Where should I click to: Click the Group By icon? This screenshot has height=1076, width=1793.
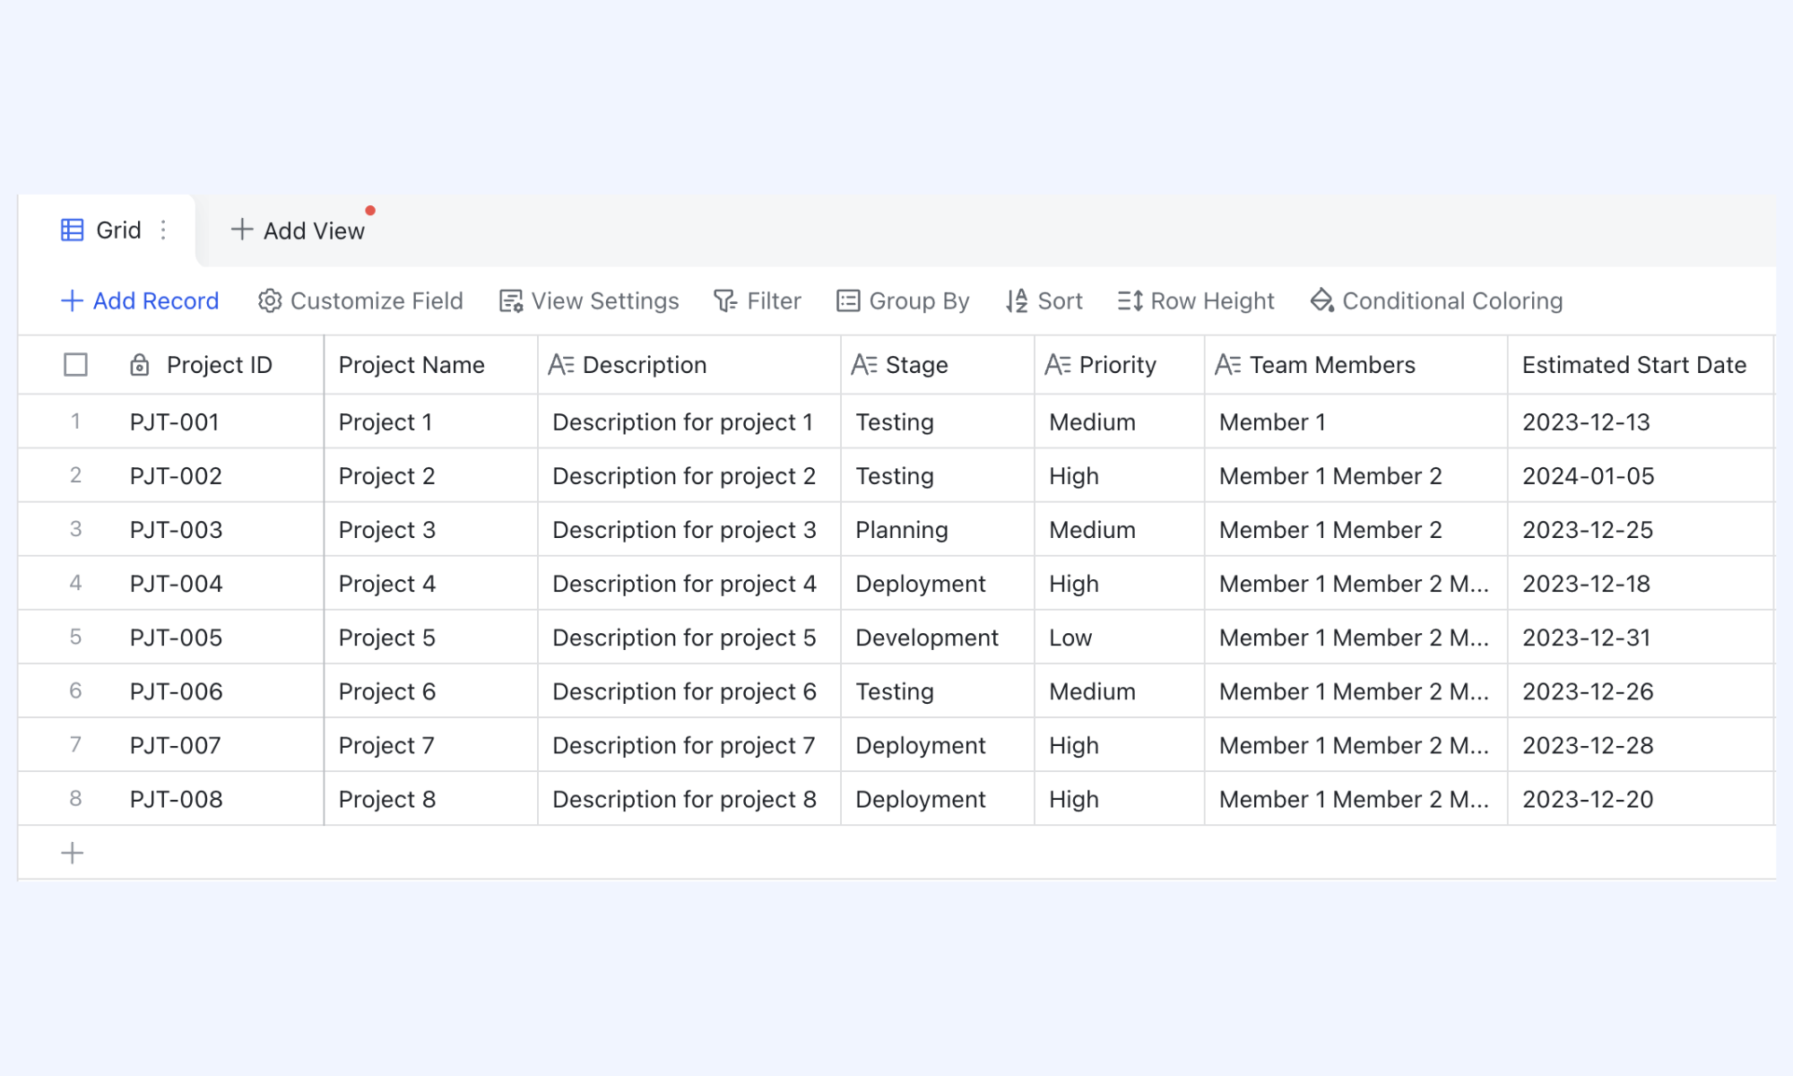(848, 301)
